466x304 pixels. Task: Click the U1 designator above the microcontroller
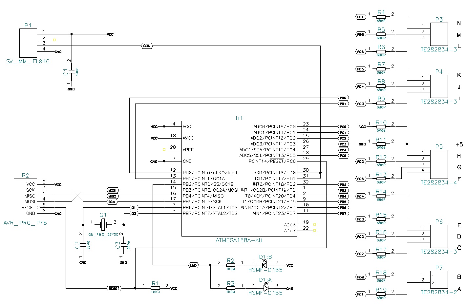[x=239, y=118]
